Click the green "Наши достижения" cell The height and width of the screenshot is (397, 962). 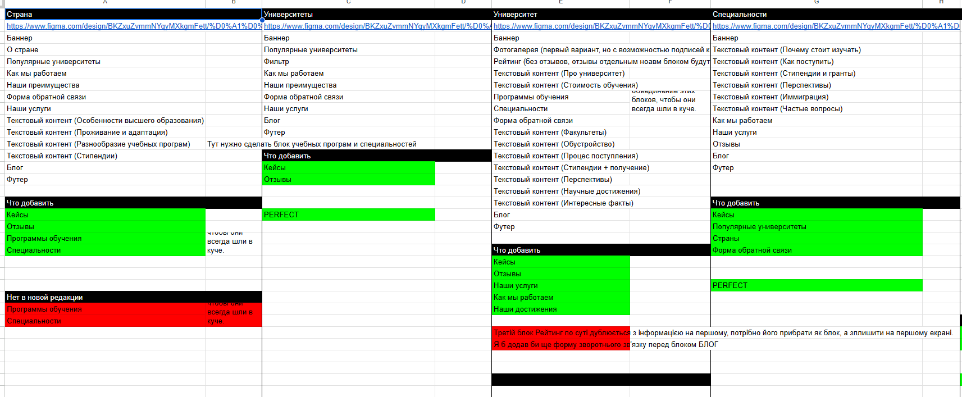pyautogui.click(x=560, y=309)
